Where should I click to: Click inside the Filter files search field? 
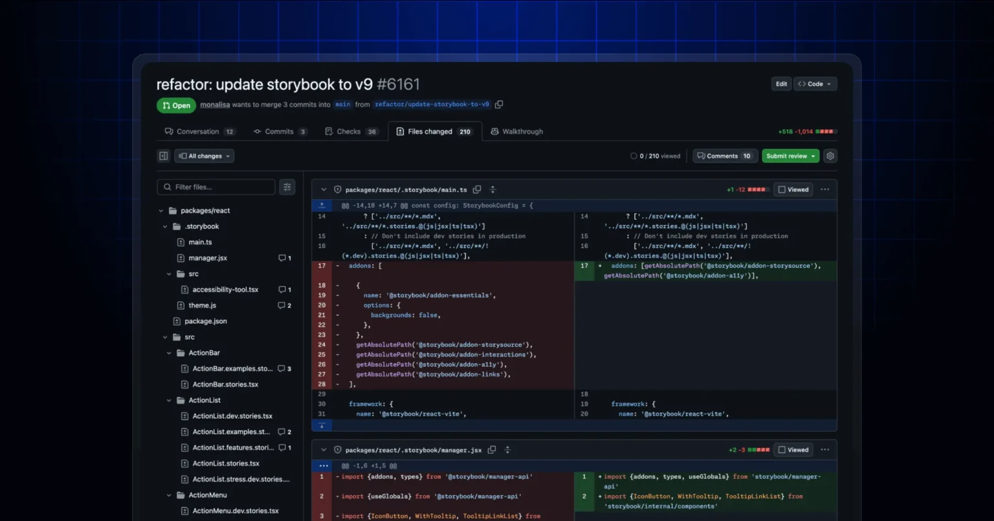tap(220, 187)
